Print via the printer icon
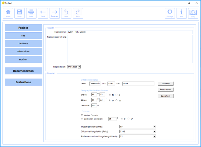 point(31,13)
